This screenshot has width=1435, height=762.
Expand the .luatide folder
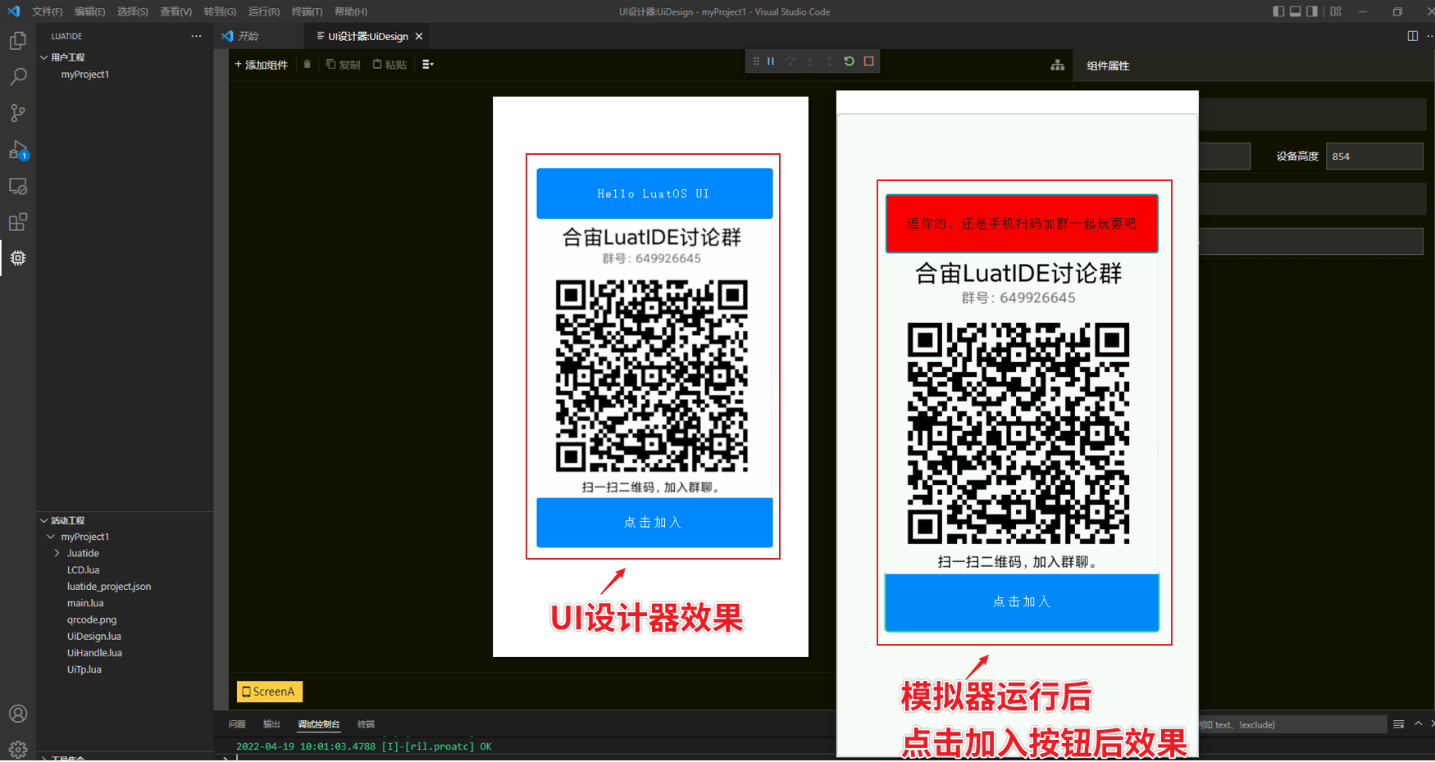pyautogui.click(x=57, y=553)
